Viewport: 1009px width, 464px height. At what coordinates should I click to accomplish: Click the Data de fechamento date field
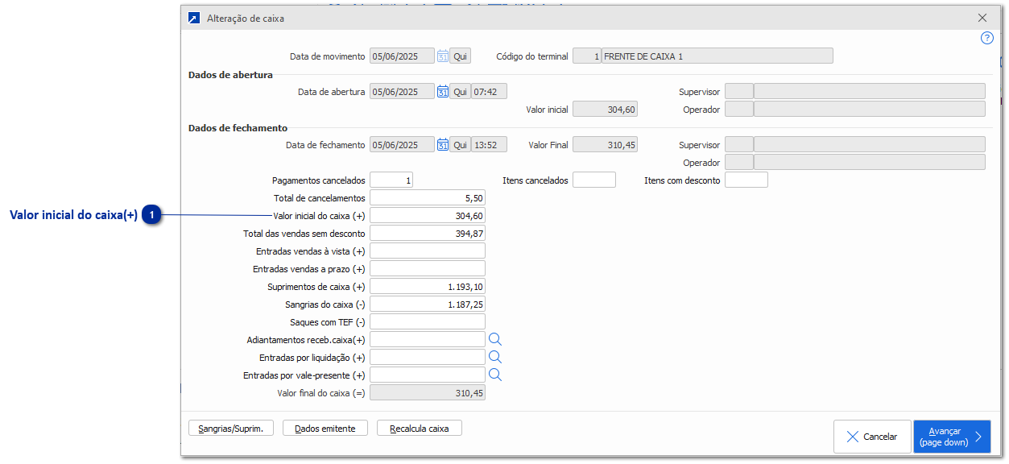click(x=402, y=145)
